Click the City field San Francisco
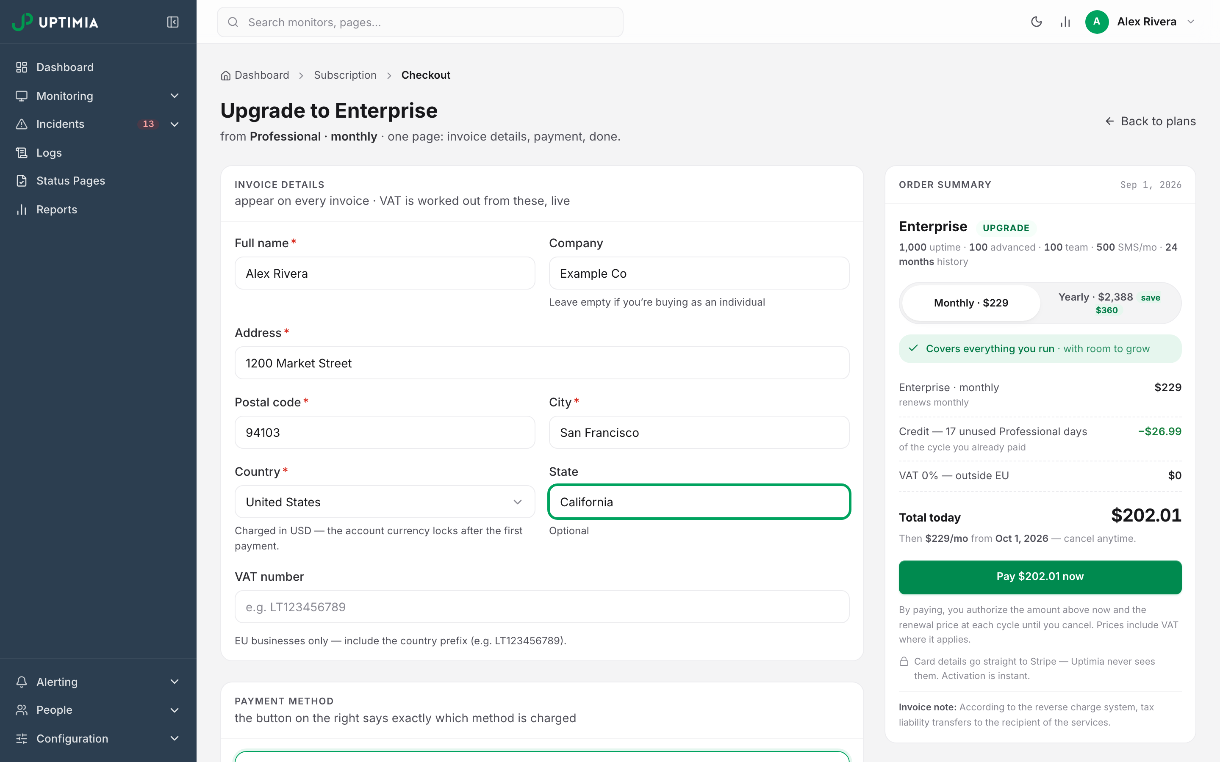1220x762 pixels. click(x=699, y=432)
